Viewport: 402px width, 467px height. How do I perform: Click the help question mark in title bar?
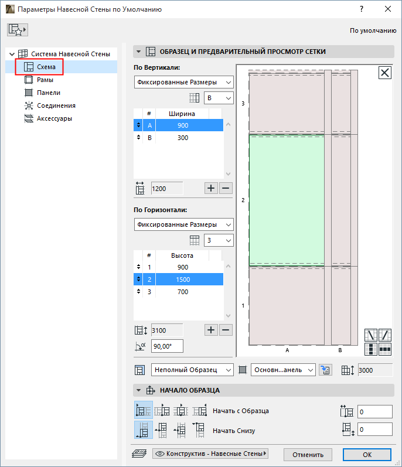point(362,9)
